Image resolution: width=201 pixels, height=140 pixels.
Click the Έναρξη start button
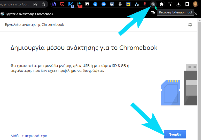coord(175,134)
